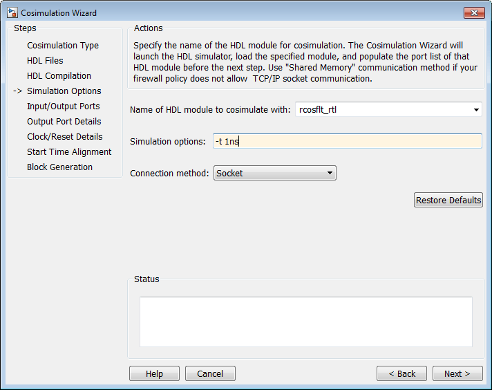Screen dimensions: 492x390
Task: Click the Cosimulation Wizard title bar icon
Action: (12, 12)
